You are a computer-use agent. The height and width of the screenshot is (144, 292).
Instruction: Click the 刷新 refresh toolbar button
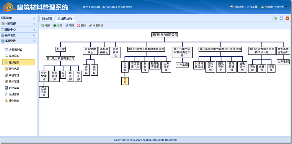pyautogui.click(x=45, y=26)
